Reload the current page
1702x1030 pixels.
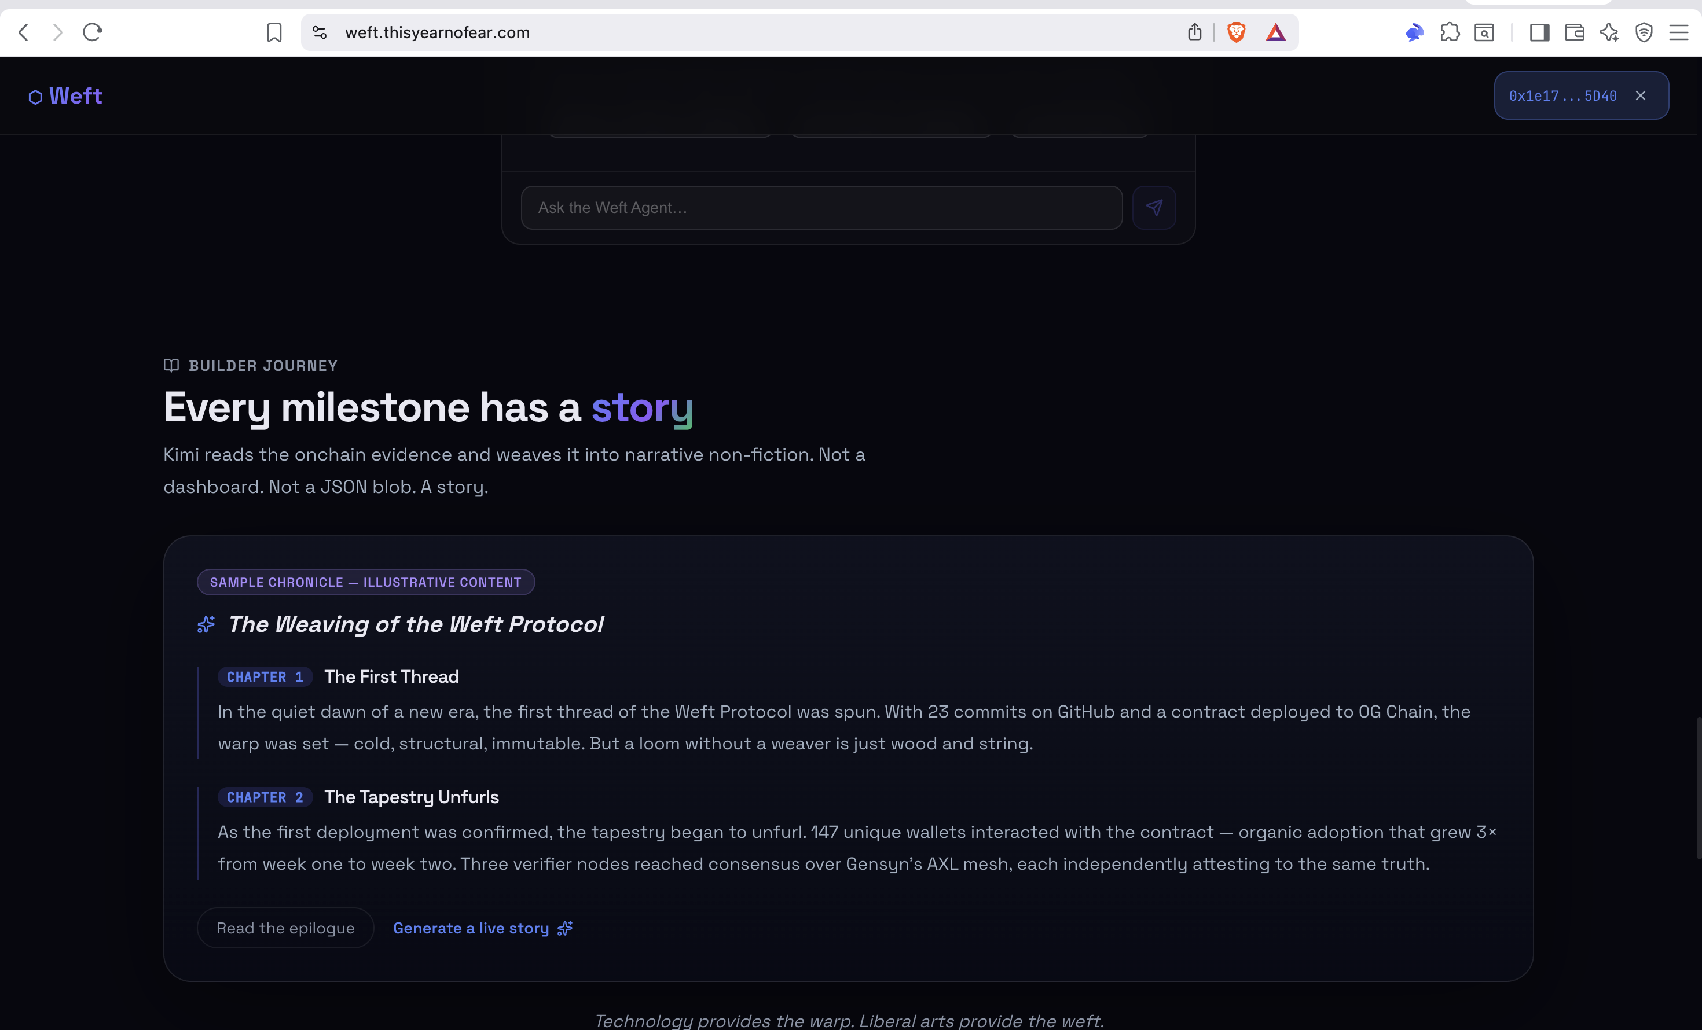click(93, 32)
